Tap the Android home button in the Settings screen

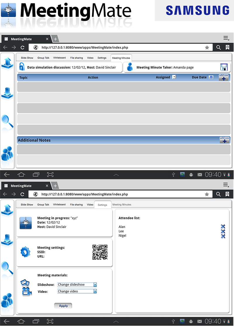(21, 321)
